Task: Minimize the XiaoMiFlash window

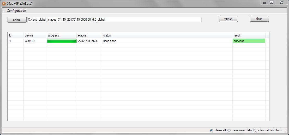Action: pos(264,2)
